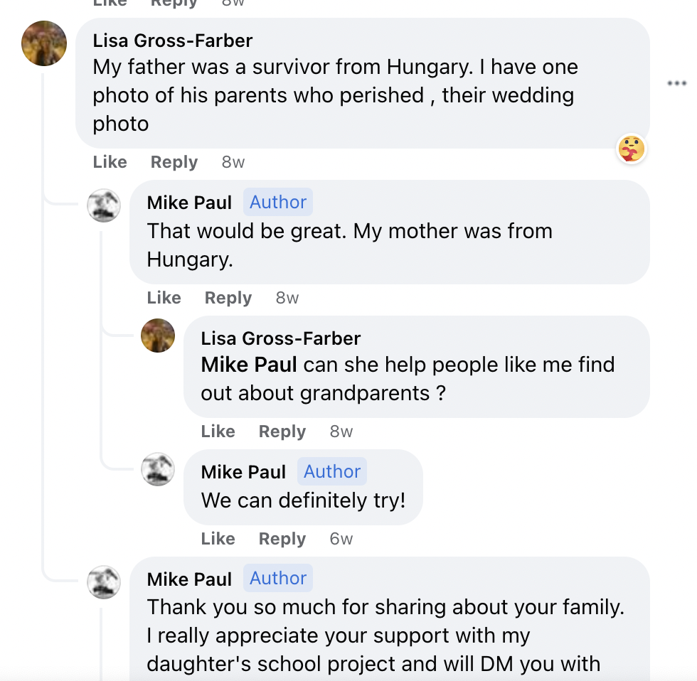Click the 6w timestamp under "We can definitely try!"

[341, 539]
